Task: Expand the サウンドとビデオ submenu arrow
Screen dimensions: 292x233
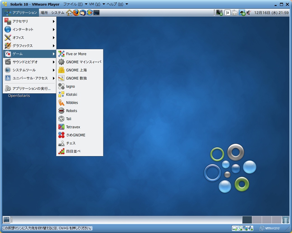Action: coord(54,62)
